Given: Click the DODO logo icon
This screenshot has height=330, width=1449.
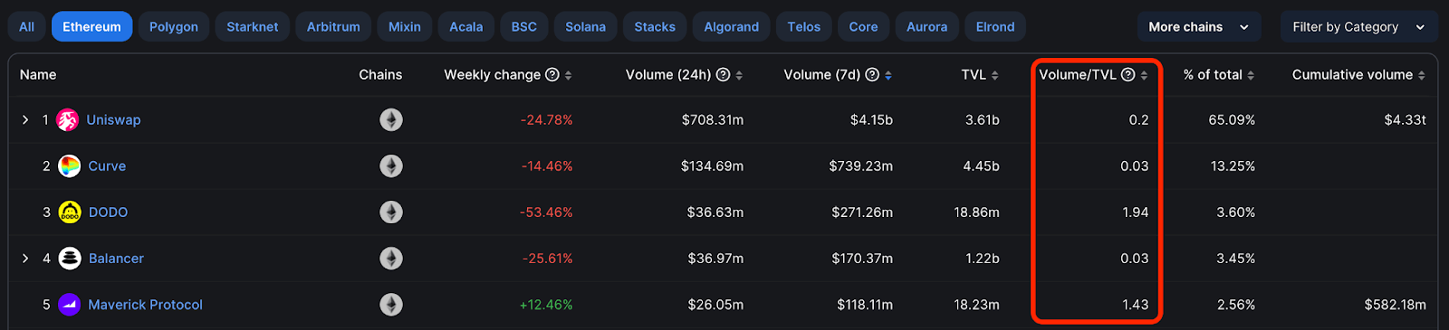Looking at the screenshot, I should (70, 212).
